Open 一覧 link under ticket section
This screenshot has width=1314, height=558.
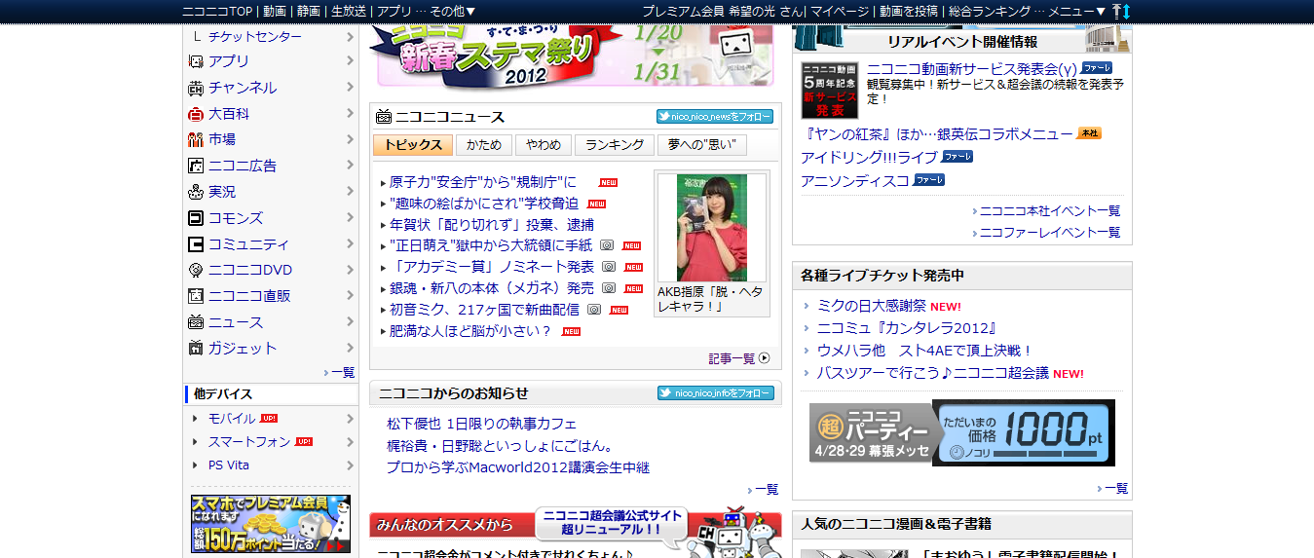[1116, 489]
